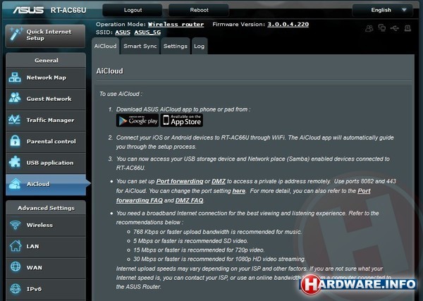
Task: Click the Wireless signal icon
Action: [x=15, y=224]
